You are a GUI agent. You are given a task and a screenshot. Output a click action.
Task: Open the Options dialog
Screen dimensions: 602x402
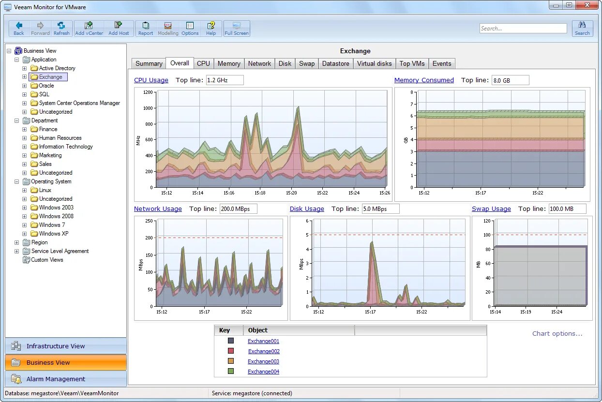(x=190, y=26)
